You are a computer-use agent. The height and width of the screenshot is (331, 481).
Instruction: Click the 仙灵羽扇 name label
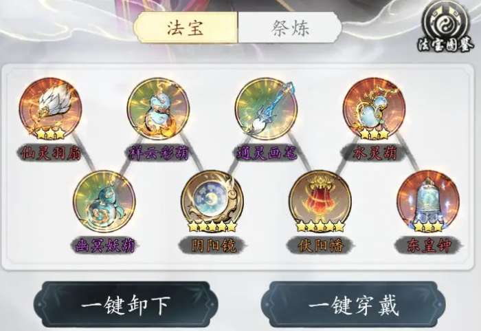coord(51,153)
